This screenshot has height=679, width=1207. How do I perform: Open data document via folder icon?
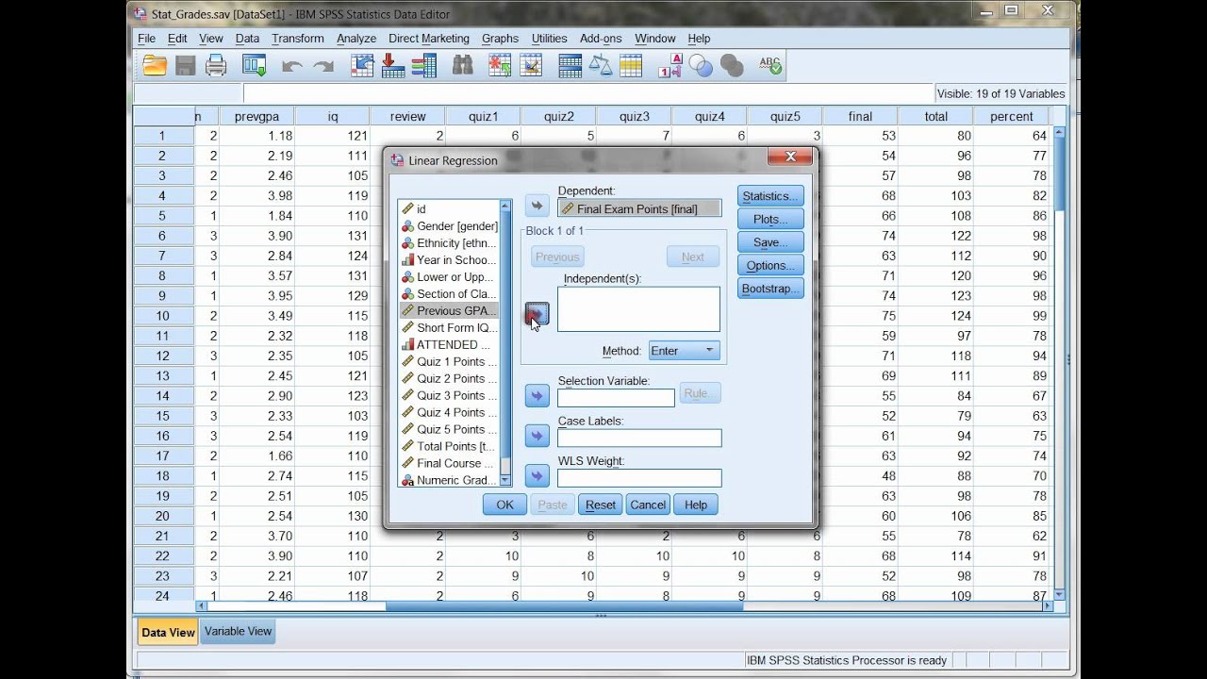[x=155, y=65]
